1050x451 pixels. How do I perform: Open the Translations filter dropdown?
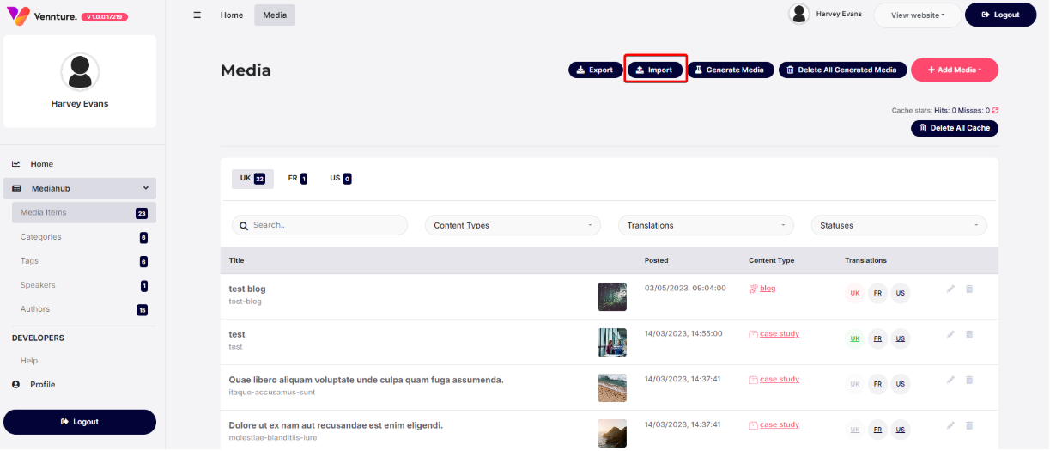(x=706, y=225)
